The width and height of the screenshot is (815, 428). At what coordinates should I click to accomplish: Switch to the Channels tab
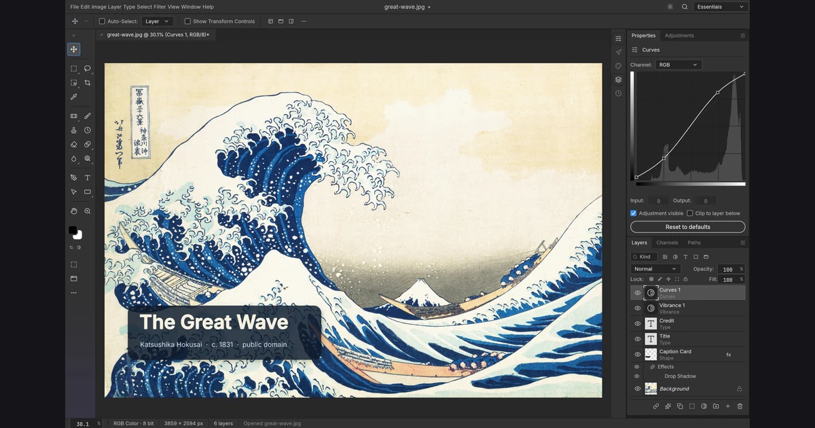pos(667,243)
